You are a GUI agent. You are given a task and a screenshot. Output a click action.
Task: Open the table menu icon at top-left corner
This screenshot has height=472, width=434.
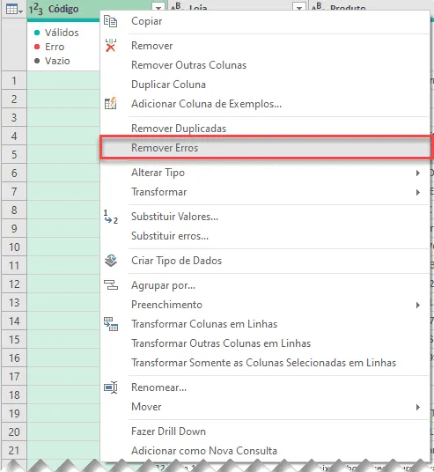coord(14,10)
